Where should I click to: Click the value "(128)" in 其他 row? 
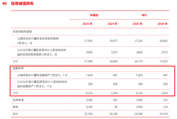[89, 107]
